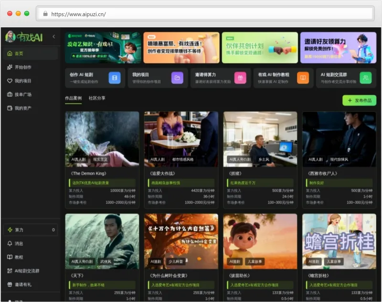Go to 接单广场 in the sidebar
The height and width of the screenshot is (302, 382).
pos(22,94)
